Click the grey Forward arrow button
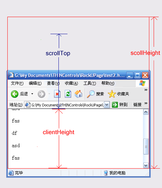 (41, 94)
